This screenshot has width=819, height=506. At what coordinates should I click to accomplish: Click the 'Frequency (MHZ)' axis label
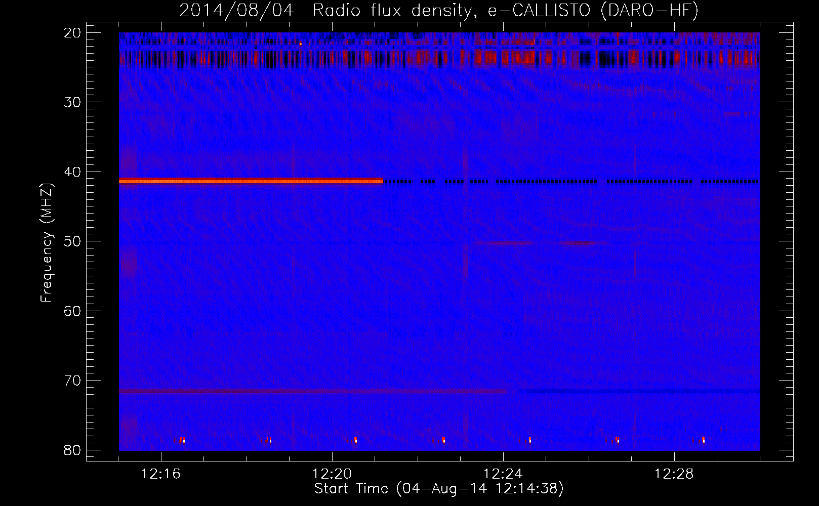click(x=47, y=243)
